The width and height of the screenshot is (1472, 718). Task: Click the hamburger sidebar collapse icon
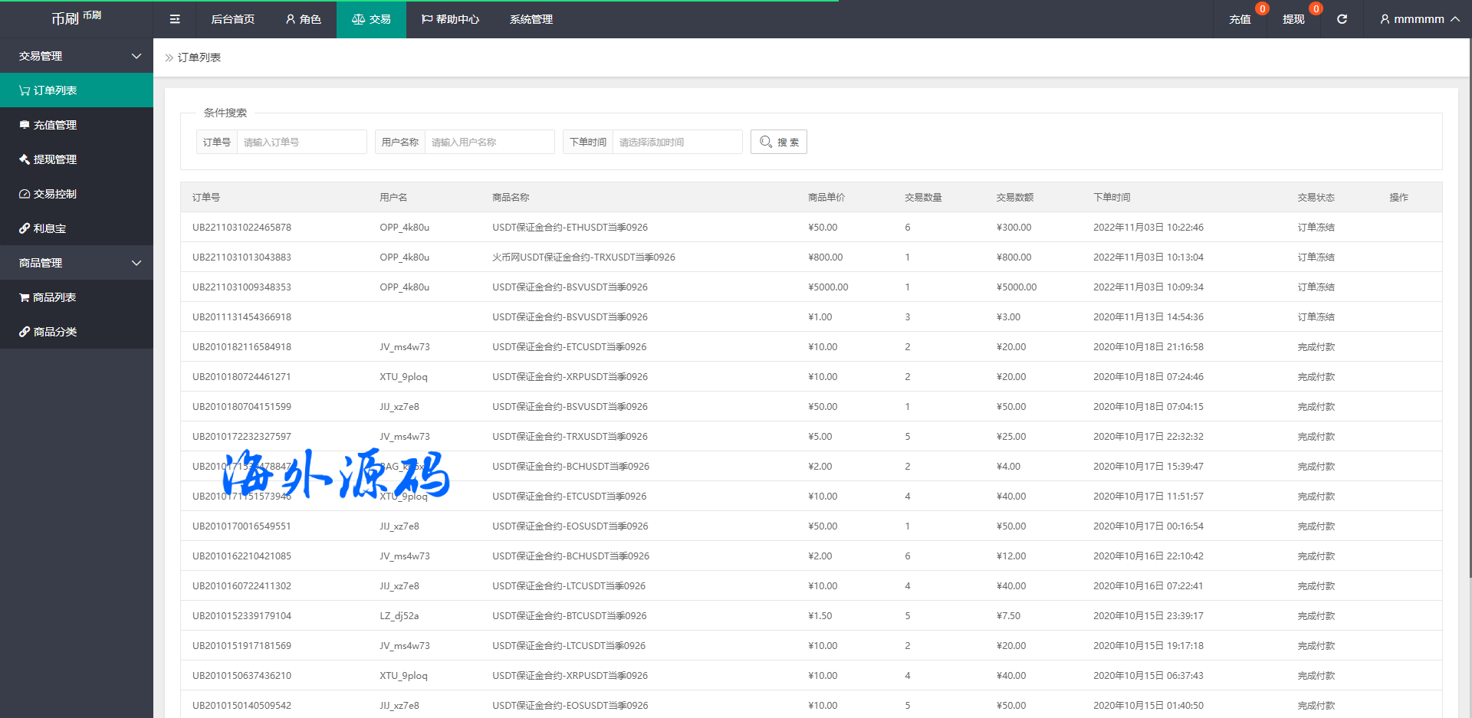[175, 19]
